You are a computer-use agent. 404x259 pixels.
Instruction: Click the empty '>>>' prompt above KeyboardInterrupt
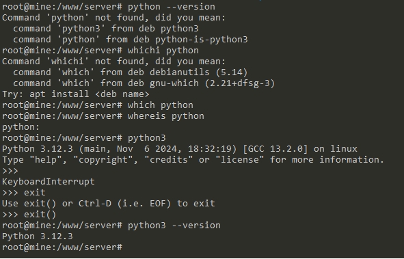pos(10,171)
